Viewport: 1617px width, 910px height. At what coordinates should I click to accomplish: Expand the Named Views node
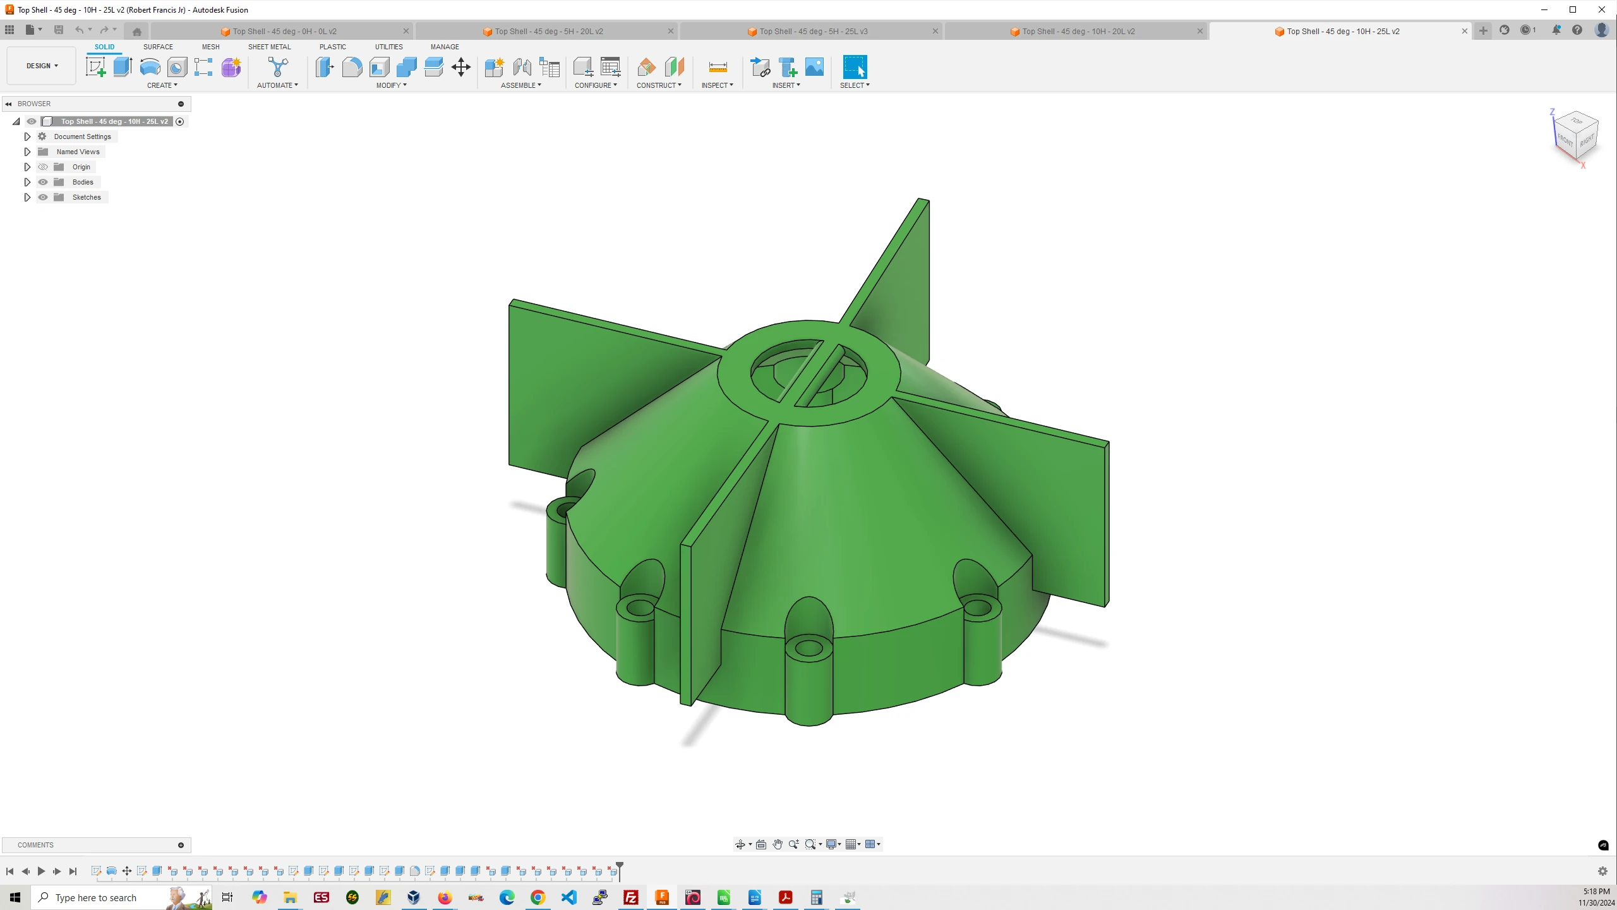[x=27, y=152]
